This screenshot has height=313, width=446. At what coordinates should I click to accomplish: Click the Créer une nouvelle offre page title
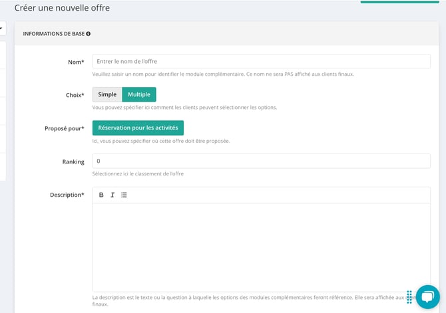(x=62, y=8)
